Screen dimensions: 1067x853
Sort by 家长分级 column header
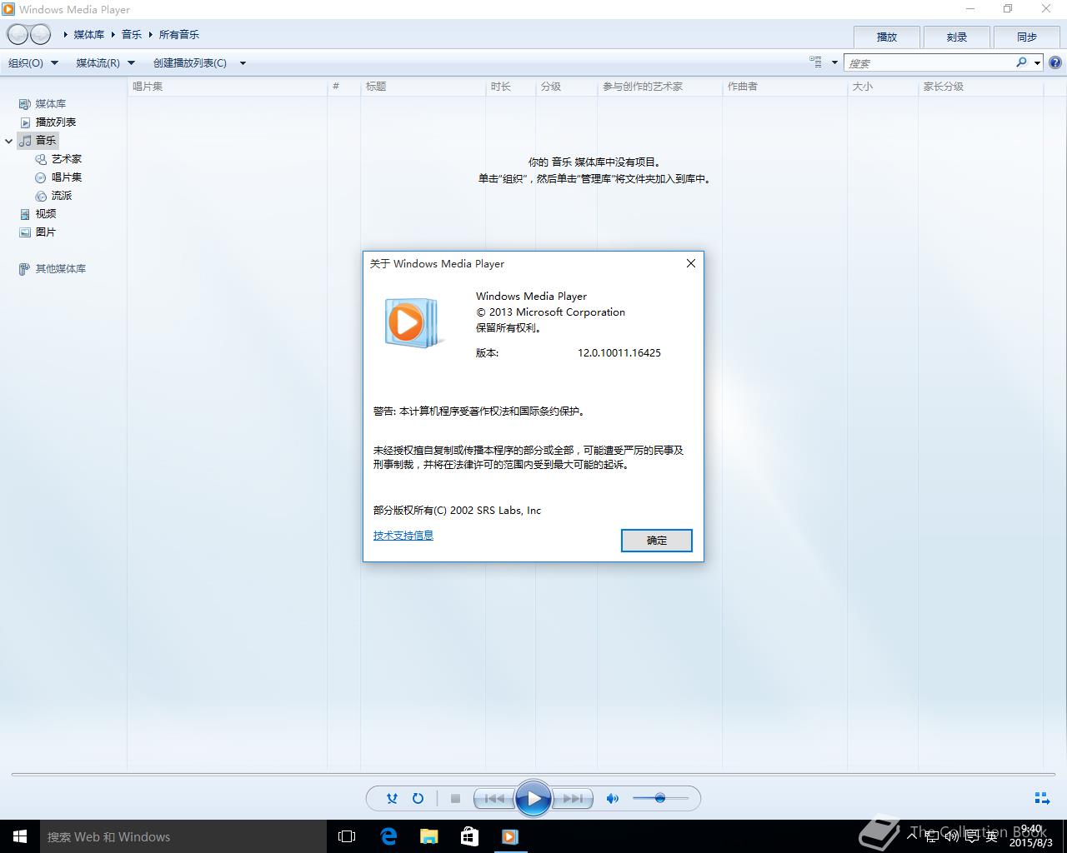pyautogui.click(x=979, y=87)
